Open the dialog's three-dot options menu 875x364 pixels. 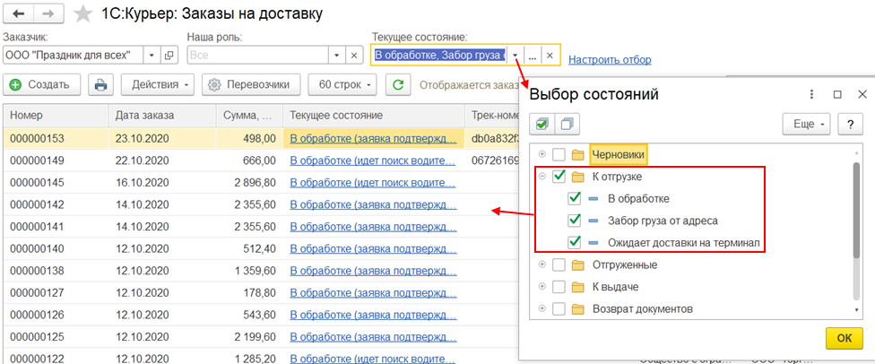812,94
